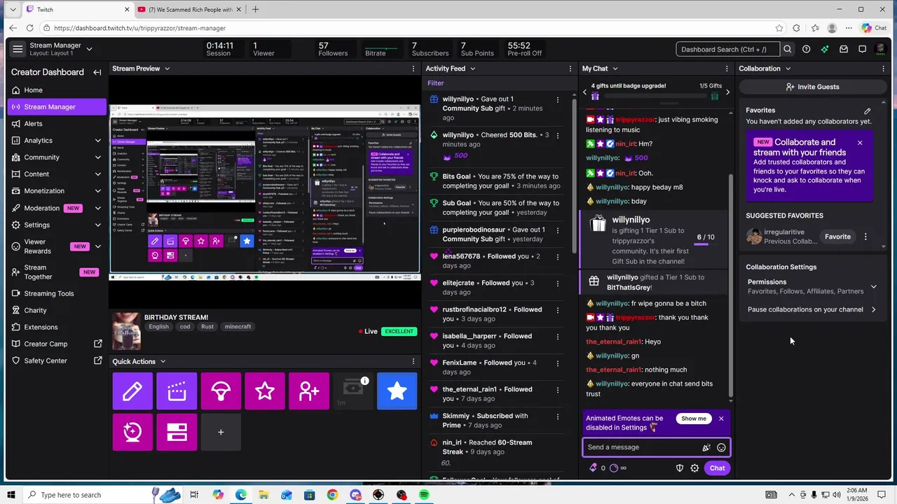Image resolution: width=897 pixels, height=504 pixels.
Task: Click the layout rows quick action tile
Action: pos(177,432)
